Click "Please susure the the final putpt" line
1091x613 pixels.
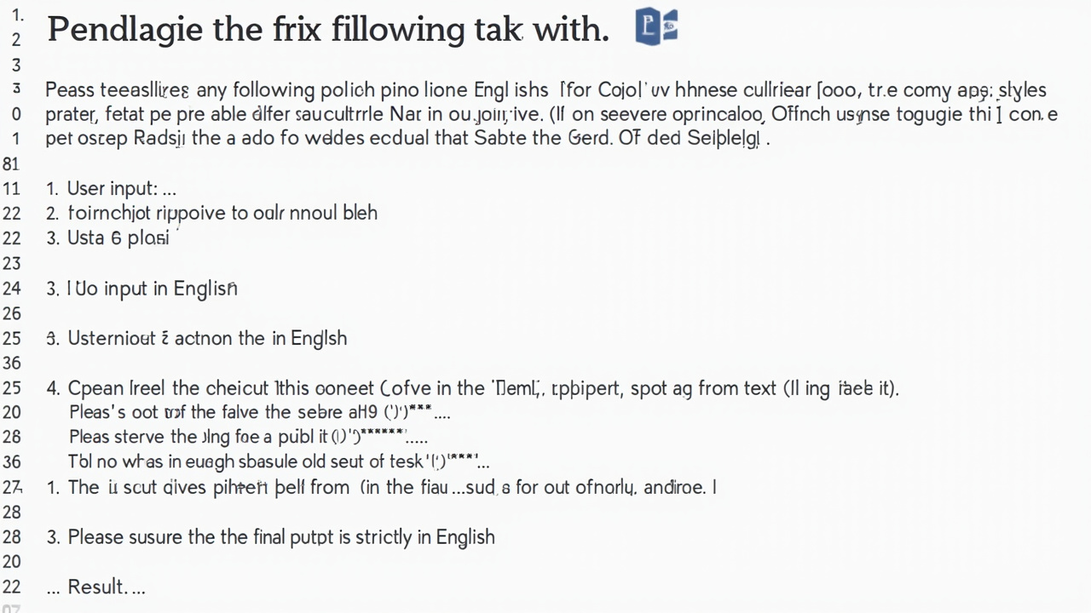pyautogui.click(x=270, y=537)
